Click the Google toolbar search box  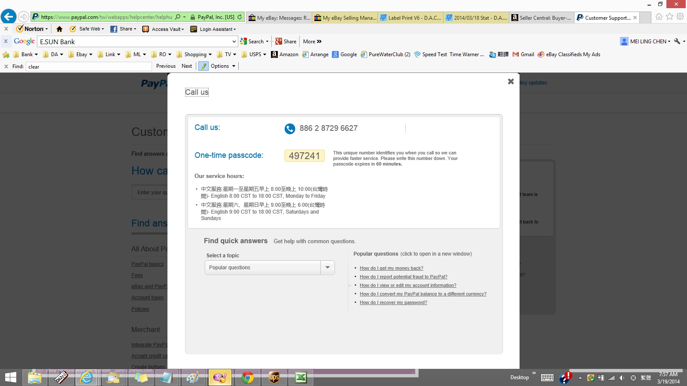coord(134,42)
